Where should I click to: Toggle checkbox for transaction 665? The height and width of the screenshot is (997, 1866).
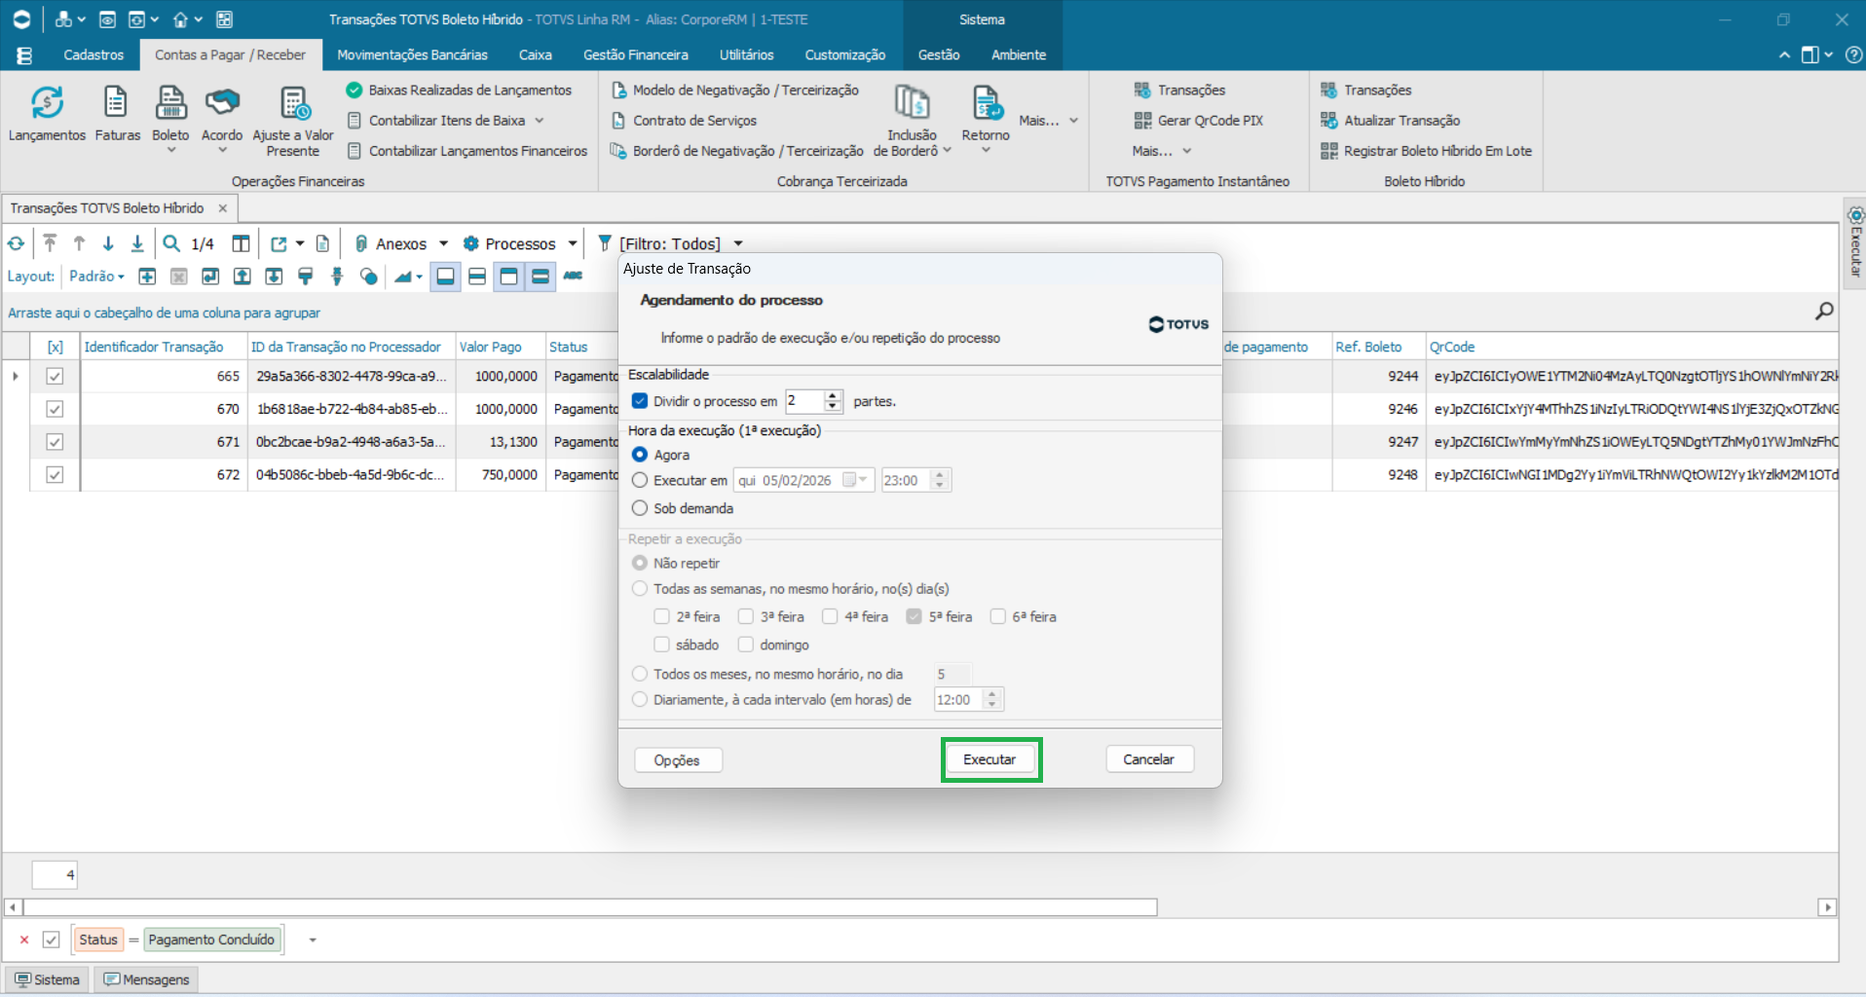point(55,376)
